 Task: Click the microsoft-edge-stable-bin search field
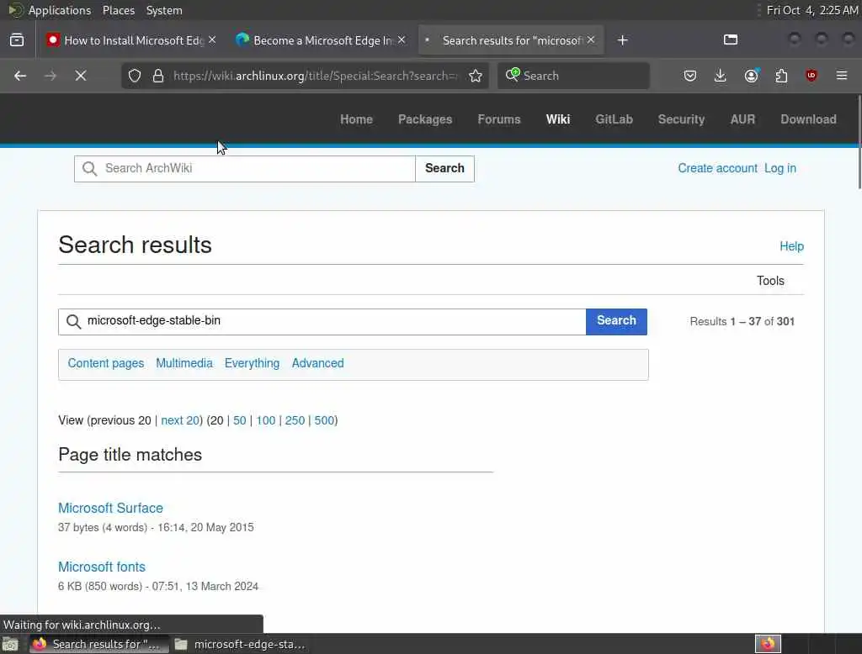[322, 321]
